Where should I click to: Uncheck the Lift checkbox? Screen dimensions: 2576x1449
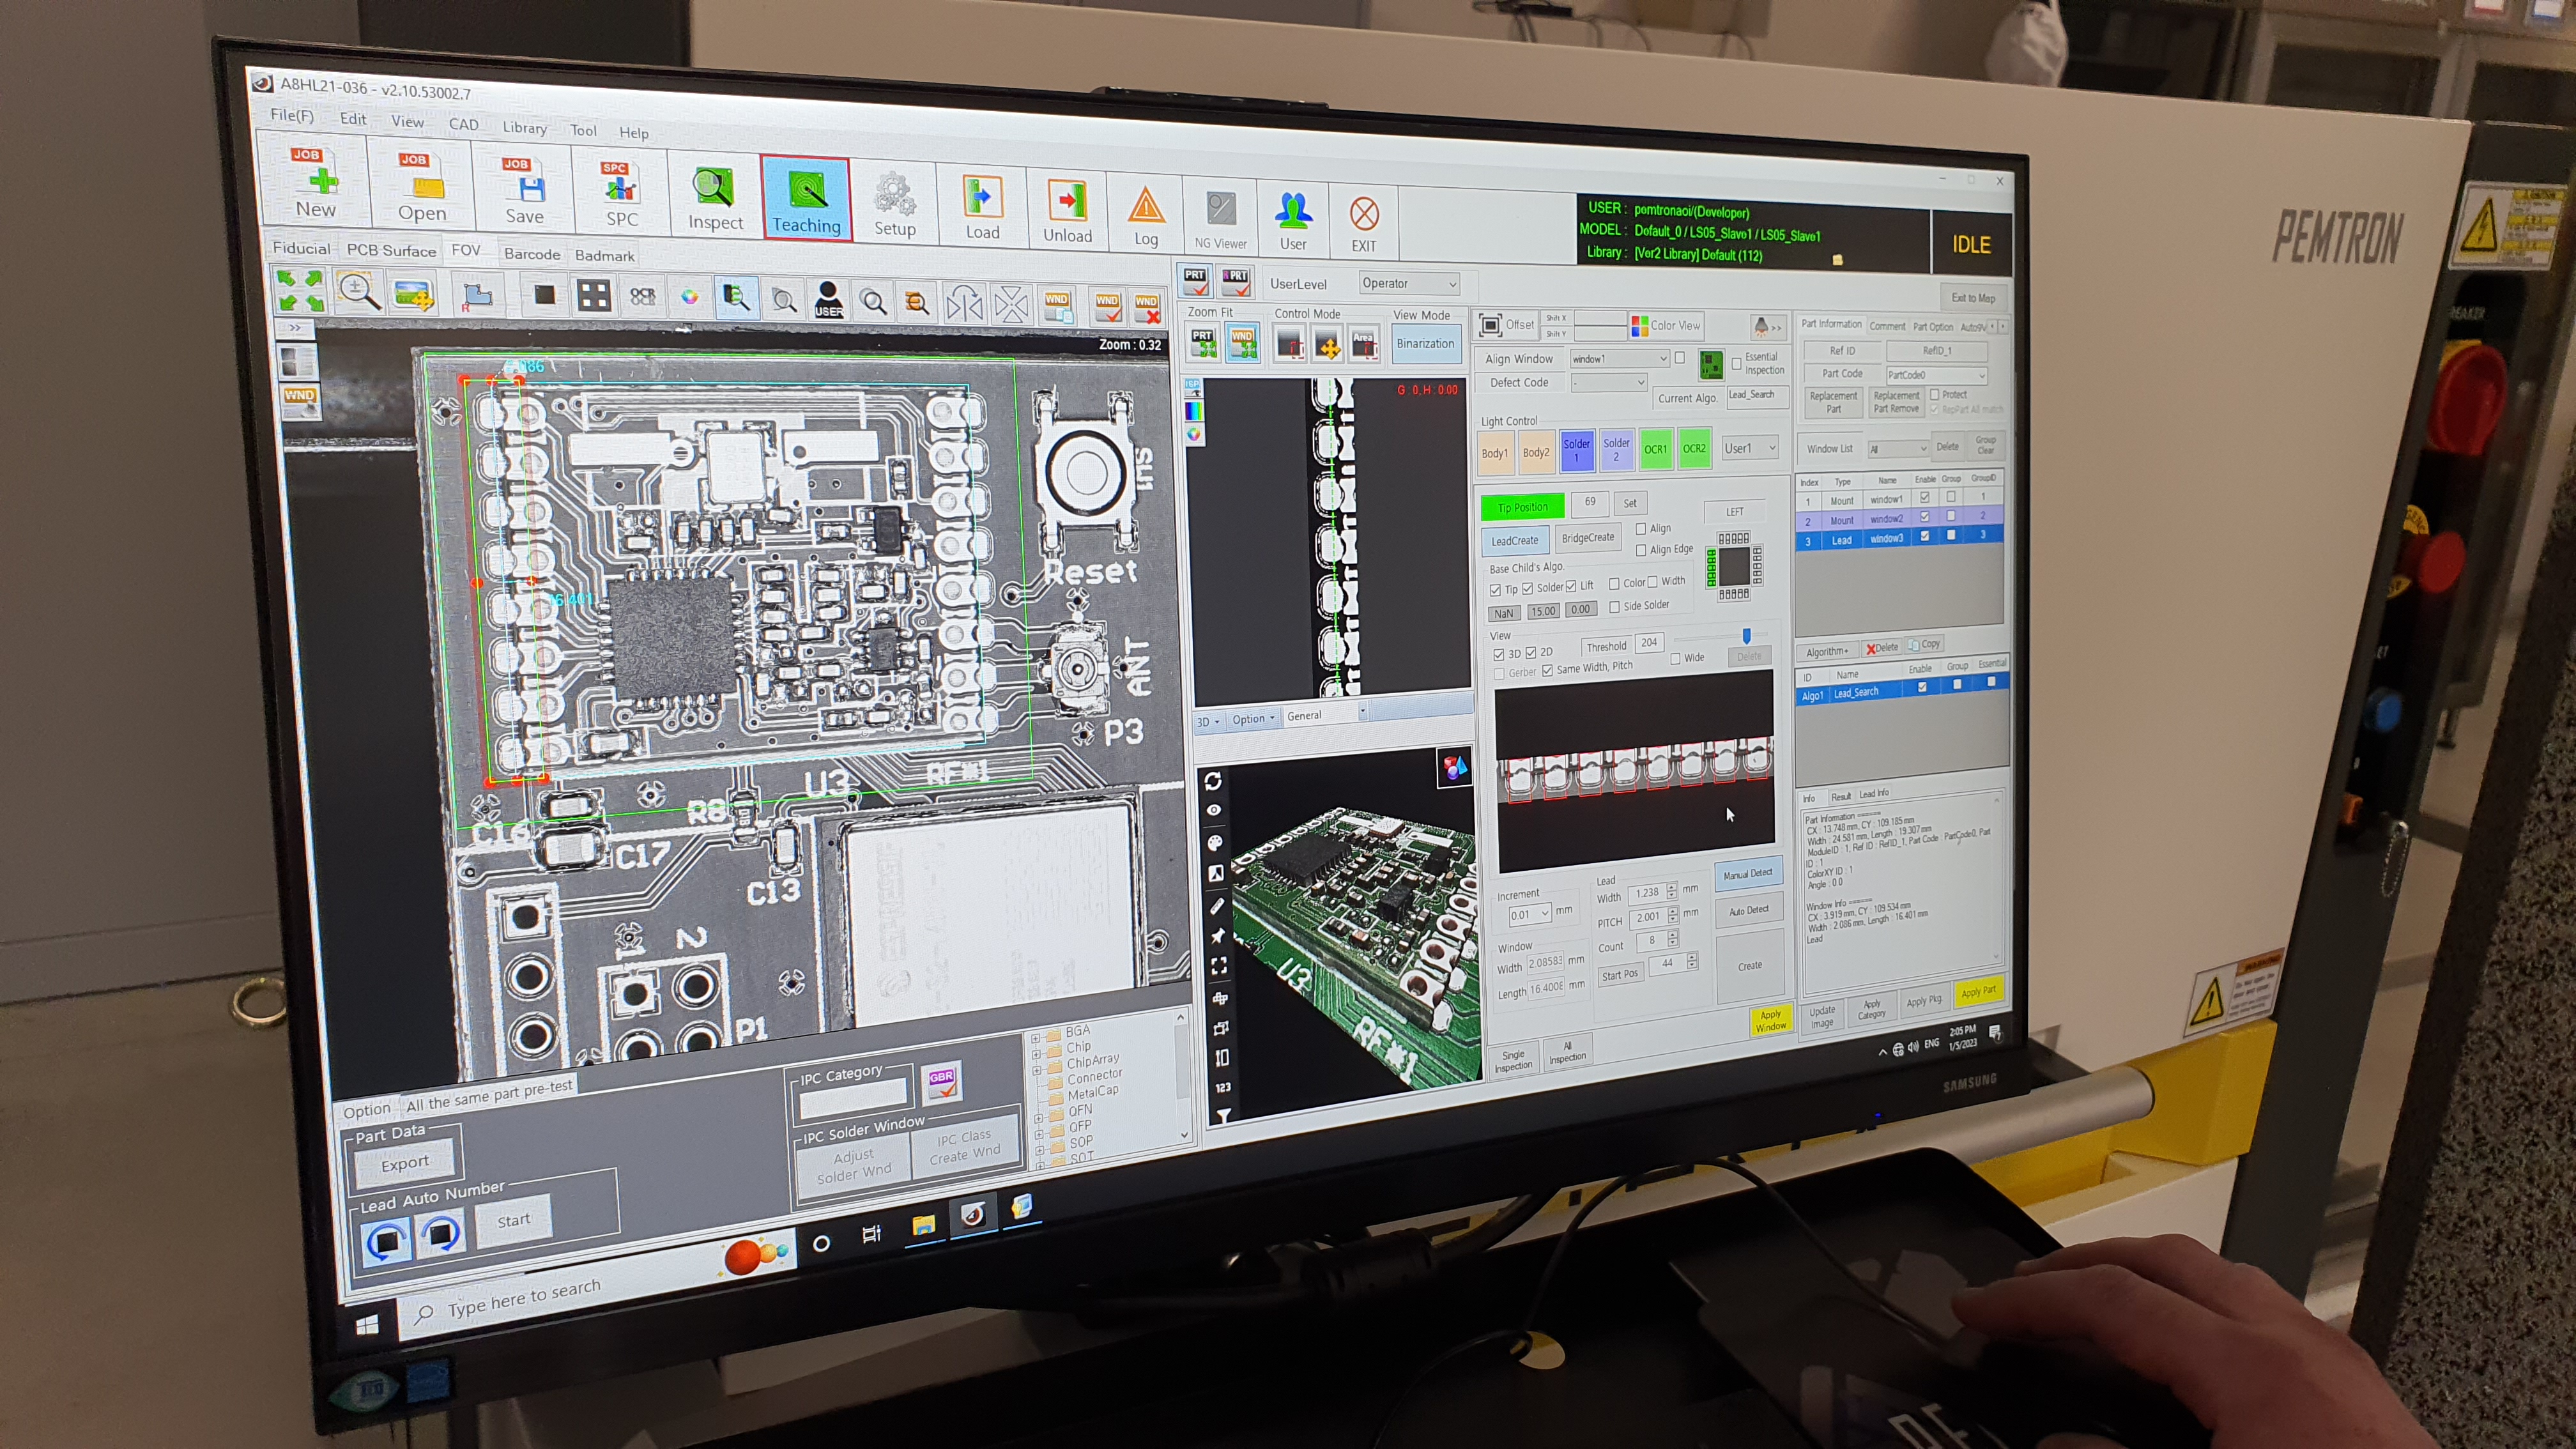[1571, 586]
